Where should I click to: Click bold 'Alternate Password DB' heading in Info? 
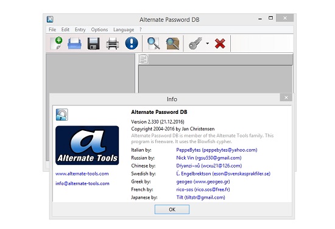pyautogui.click(x=159, y=112)
